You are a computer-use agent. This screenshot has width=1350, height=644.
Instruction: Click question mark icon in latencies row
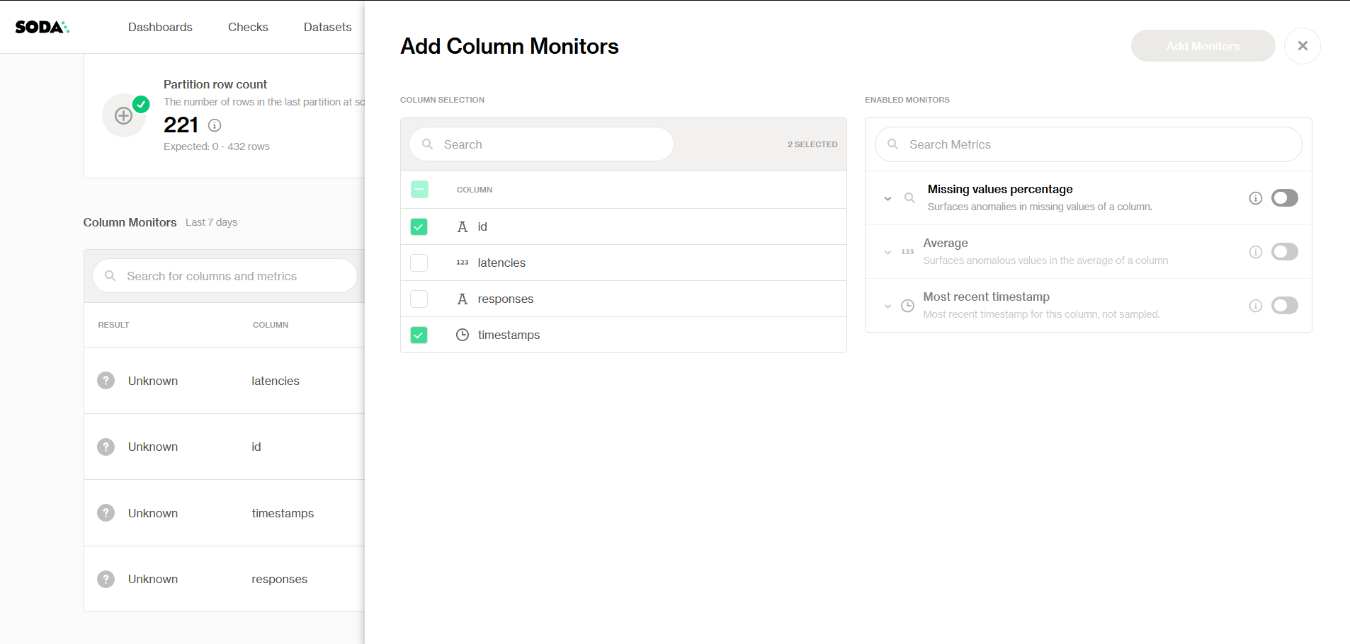pos(106,381)
